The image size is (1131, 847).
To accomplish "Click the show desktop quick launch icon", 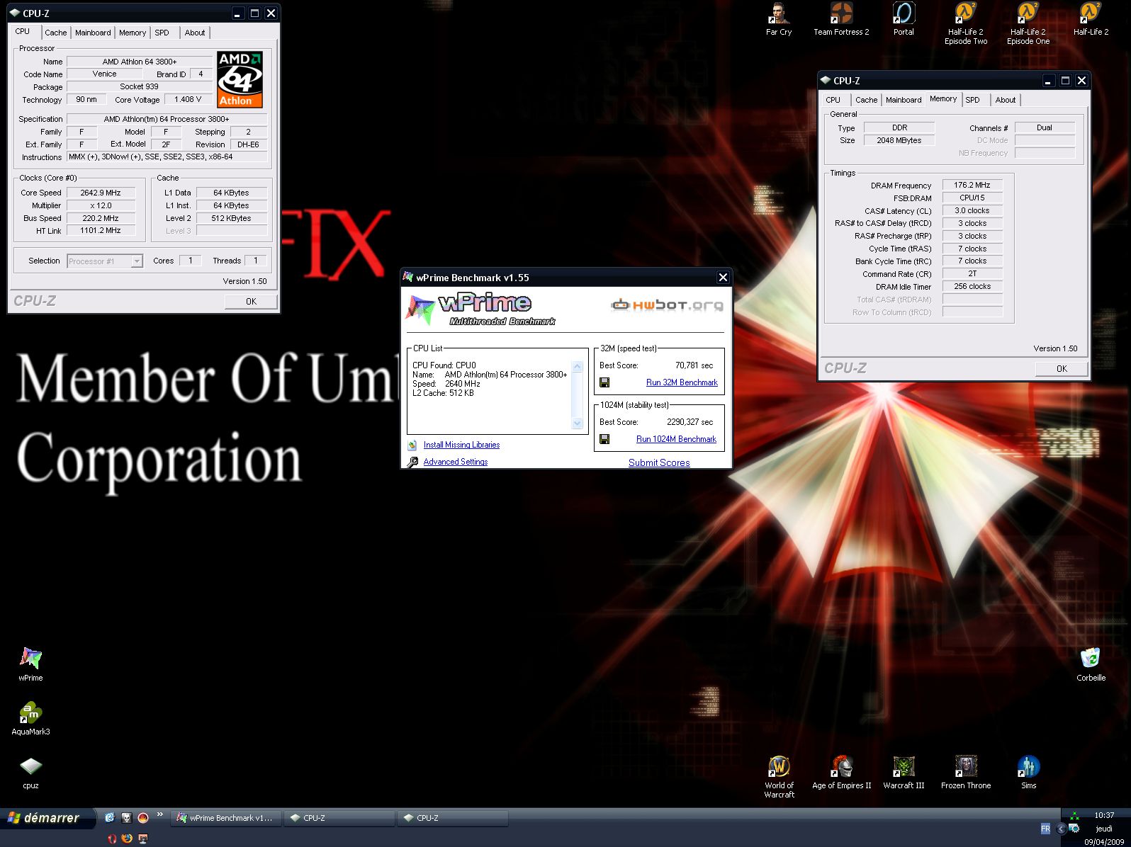I will [x=142, y=839].
